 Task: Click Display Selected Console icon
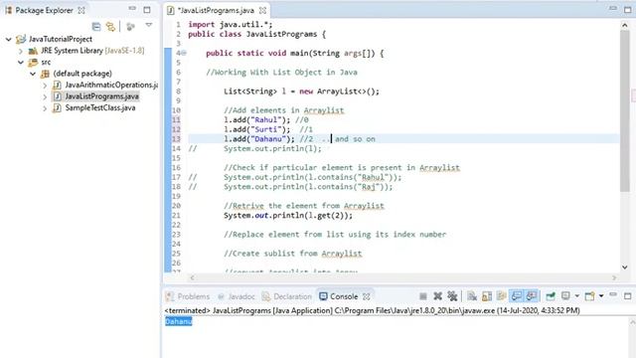565,296
